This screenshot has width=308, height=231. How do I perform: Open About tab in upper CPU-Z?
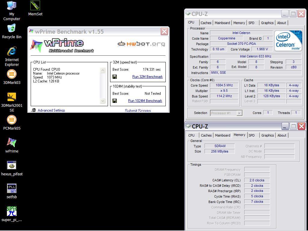pos(282,23)
